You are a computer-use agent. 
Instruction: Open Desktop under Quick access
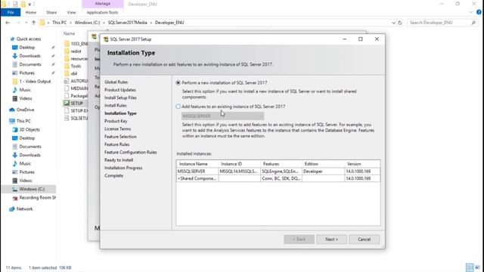click(27, 48)
